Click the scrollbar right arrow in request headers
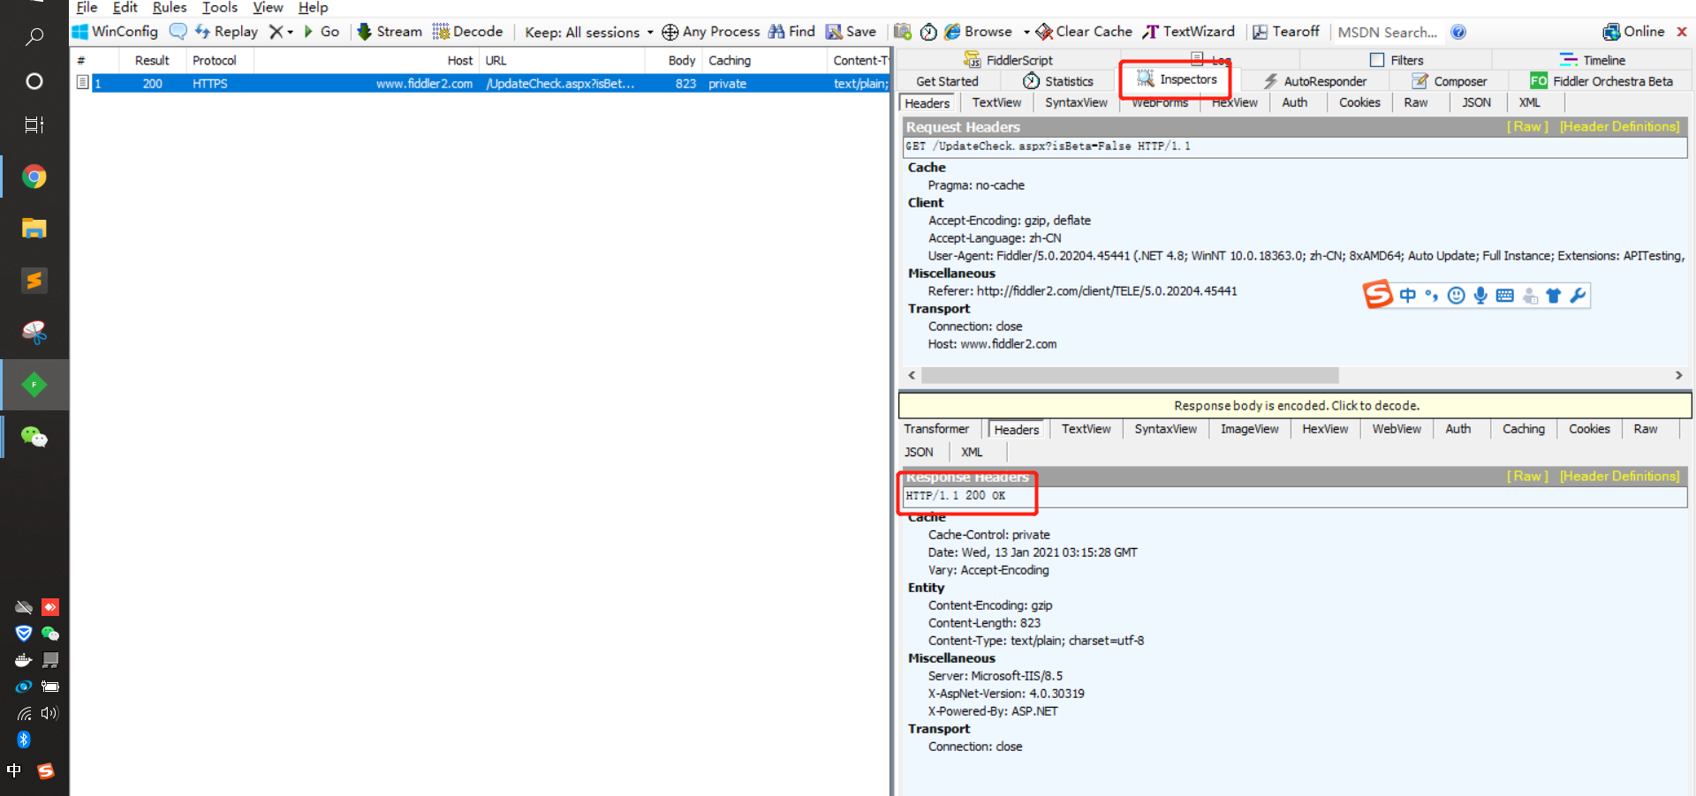This screenshot has width=1696, height=796. pos(1678,376)
